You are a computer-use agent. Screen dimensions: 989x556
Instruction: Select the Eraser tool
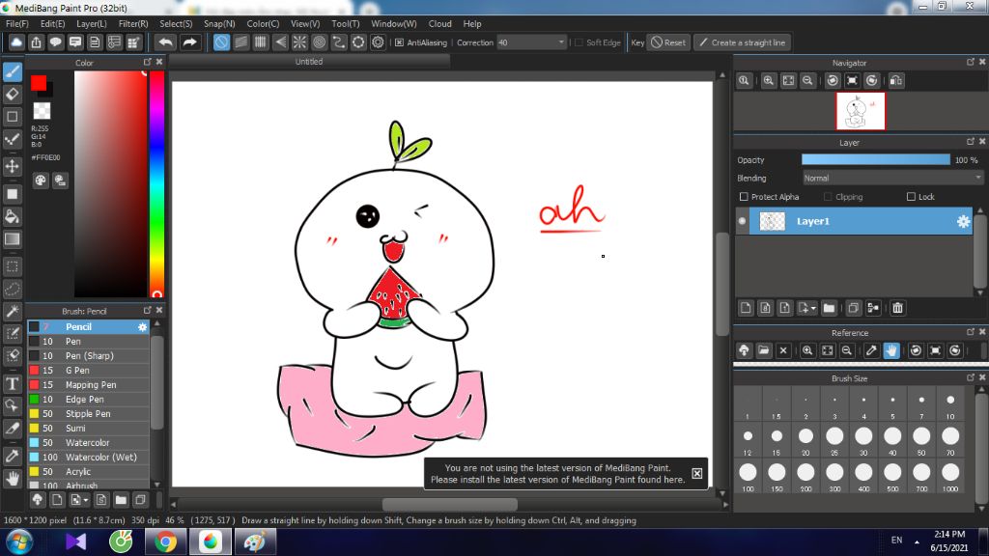point(12,94)
